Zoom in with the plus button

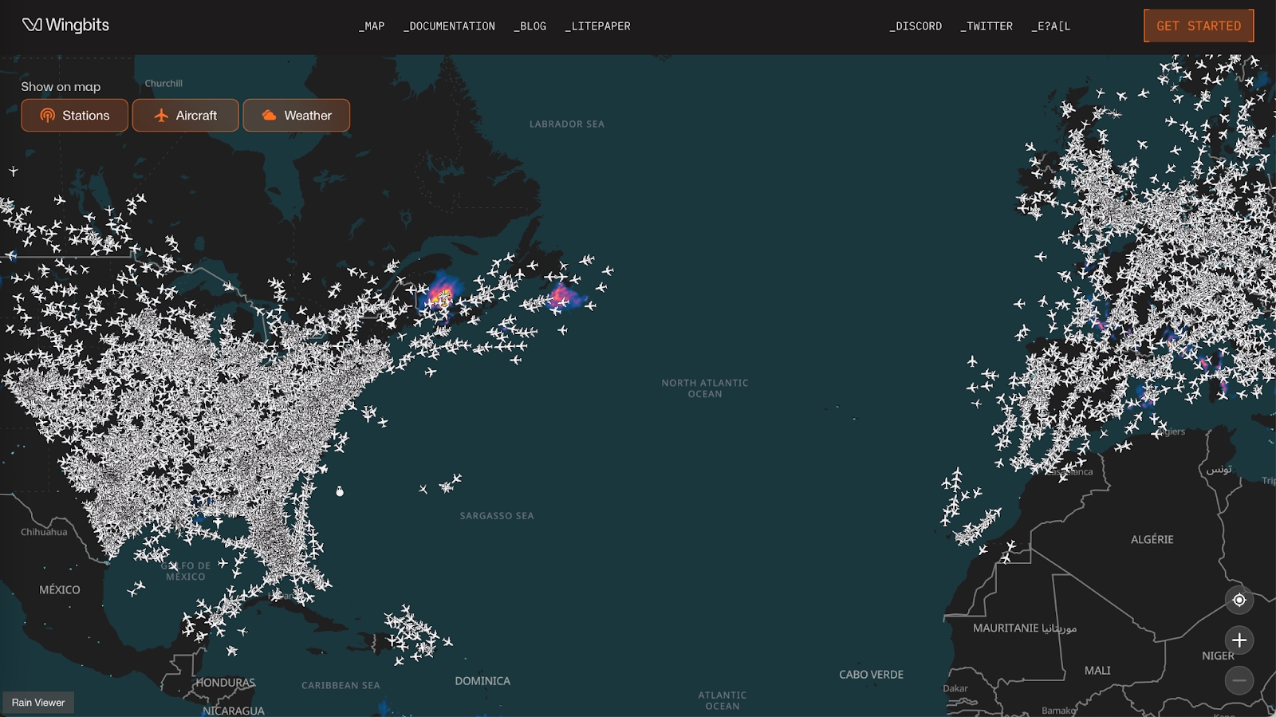[1239, 640]
